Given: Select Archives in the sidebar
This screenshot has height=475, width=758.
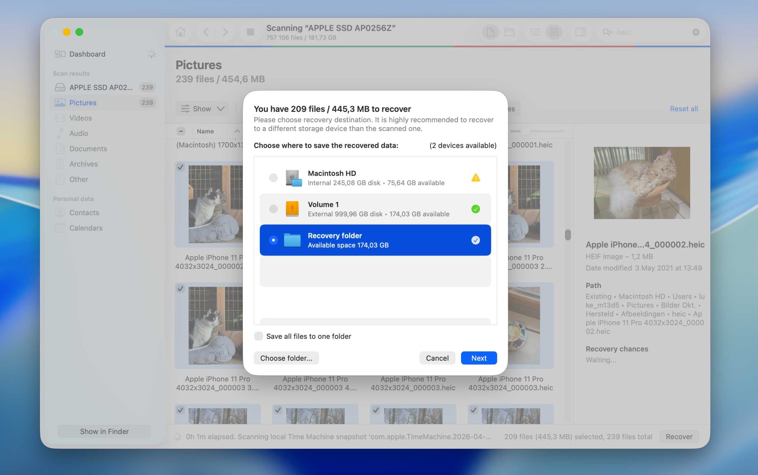Looking at the screenshot, I should (x=104, y=164).
